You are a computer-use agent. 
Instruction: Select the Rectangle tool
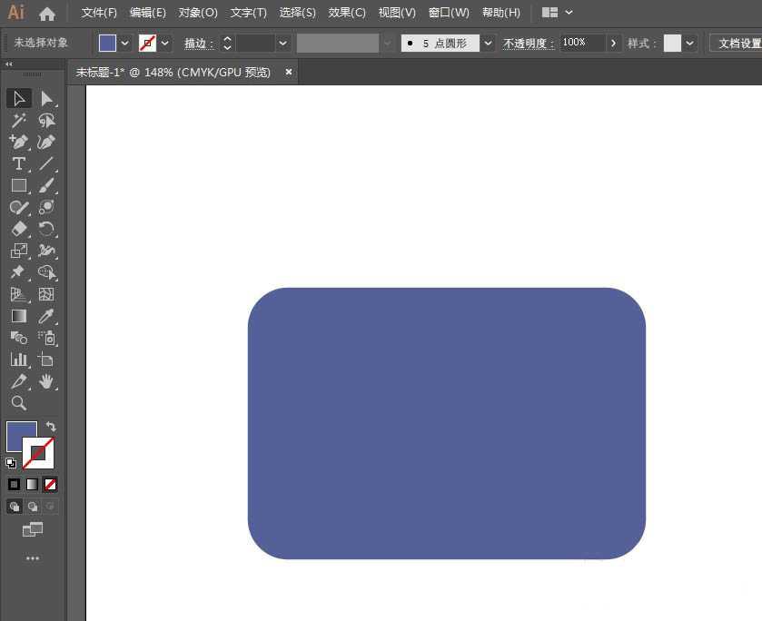point(18,185)
